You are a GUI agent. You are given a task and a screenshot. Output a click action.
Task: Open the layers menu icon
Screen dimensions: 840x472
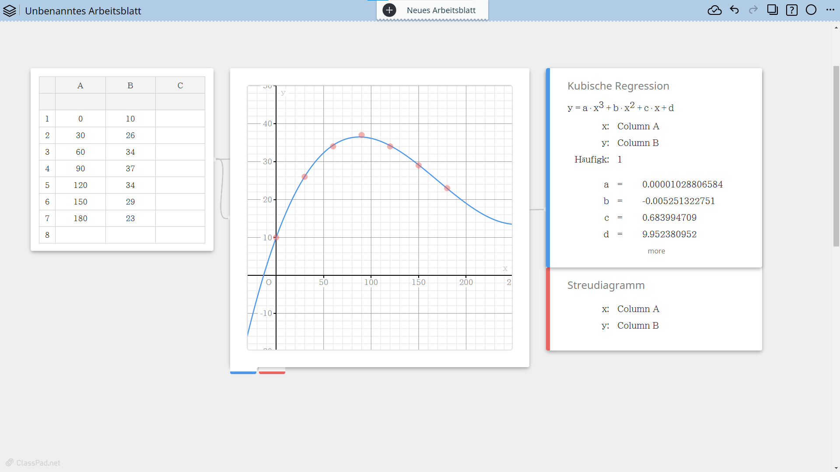coord(10,10)
